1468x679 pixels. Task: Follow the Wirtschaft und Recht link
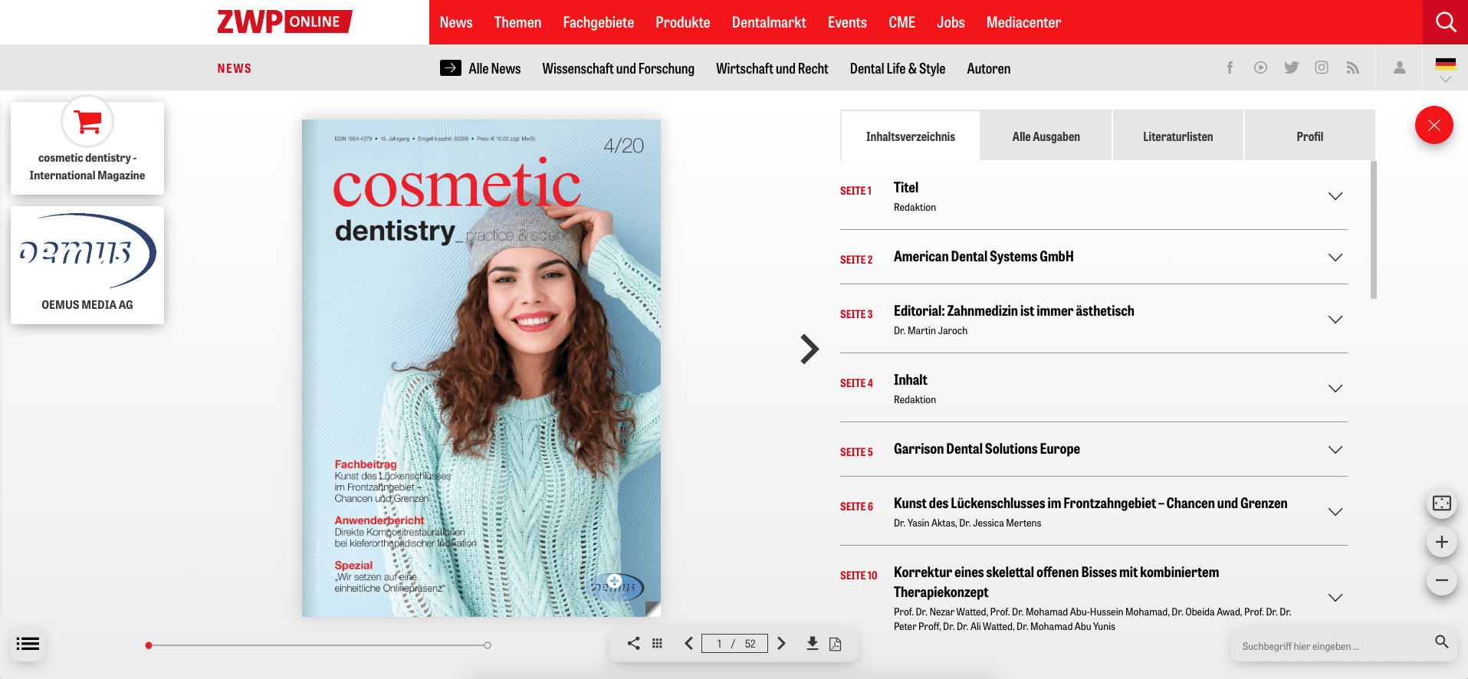(x=772, y=68)
